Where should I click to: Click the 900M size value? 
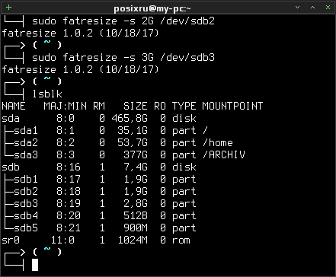(136, 228)
